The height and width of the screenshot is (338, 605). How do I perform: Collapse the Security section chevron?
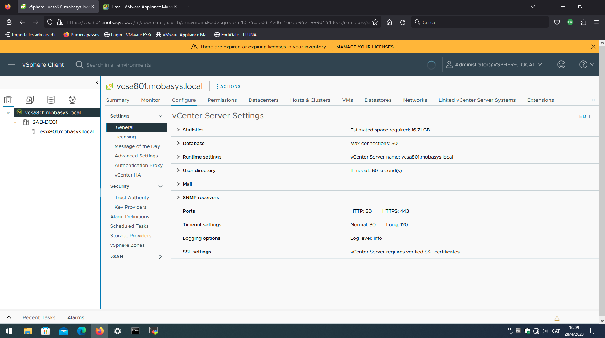(160, 186)
